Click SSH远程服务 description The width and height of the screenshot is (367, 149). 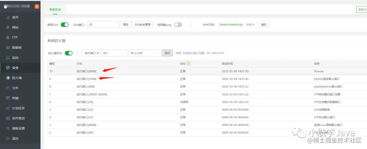[x=322, y=110]
